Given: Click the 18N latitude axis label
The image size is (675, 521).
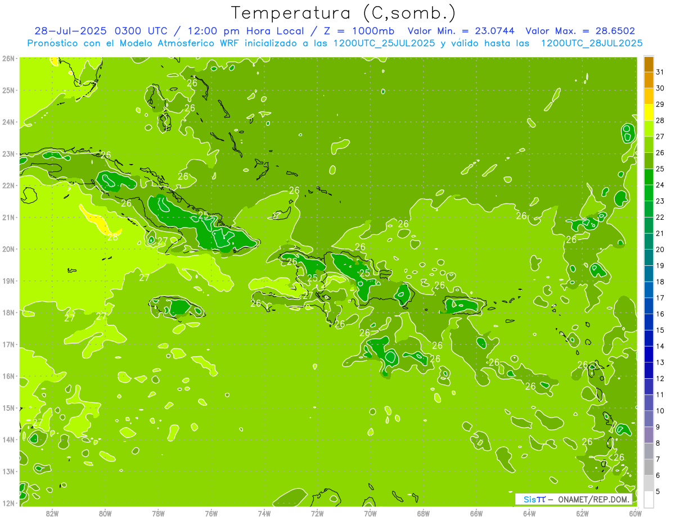Looking at the screenshot, I should click(8, 312).
